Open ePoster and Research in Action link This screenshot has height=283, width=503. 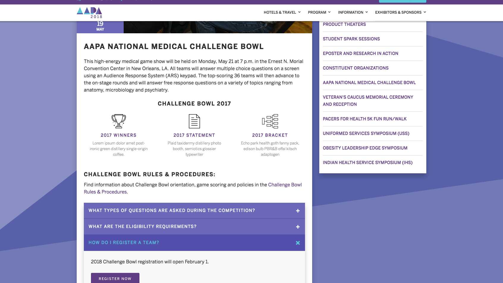(x=361, y=54)
